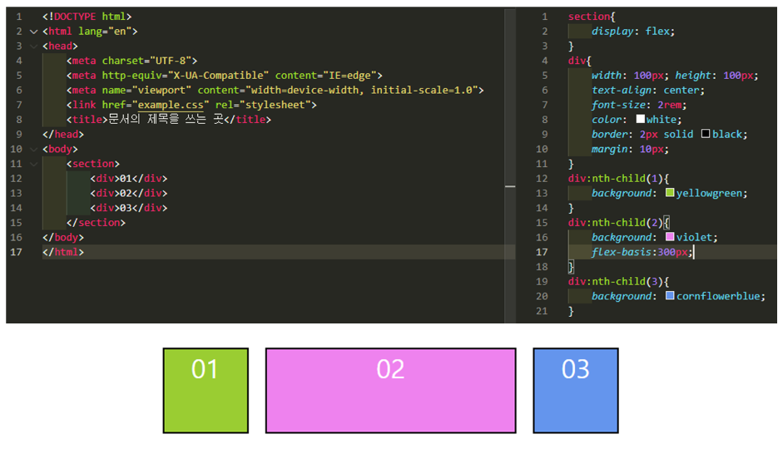Click the closing </head> tag
Viewport: 783px width, 449px height.
pos(63,134)
